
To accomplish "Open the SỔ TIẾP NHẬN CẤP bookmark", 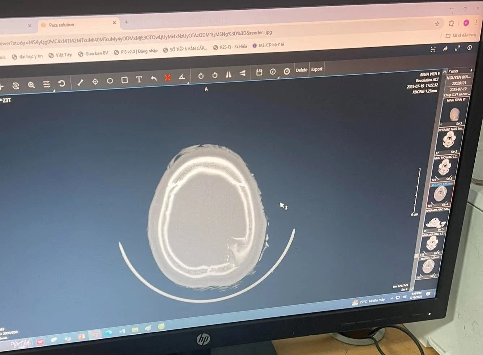I will pyautogui.click(x=185, y=49).
